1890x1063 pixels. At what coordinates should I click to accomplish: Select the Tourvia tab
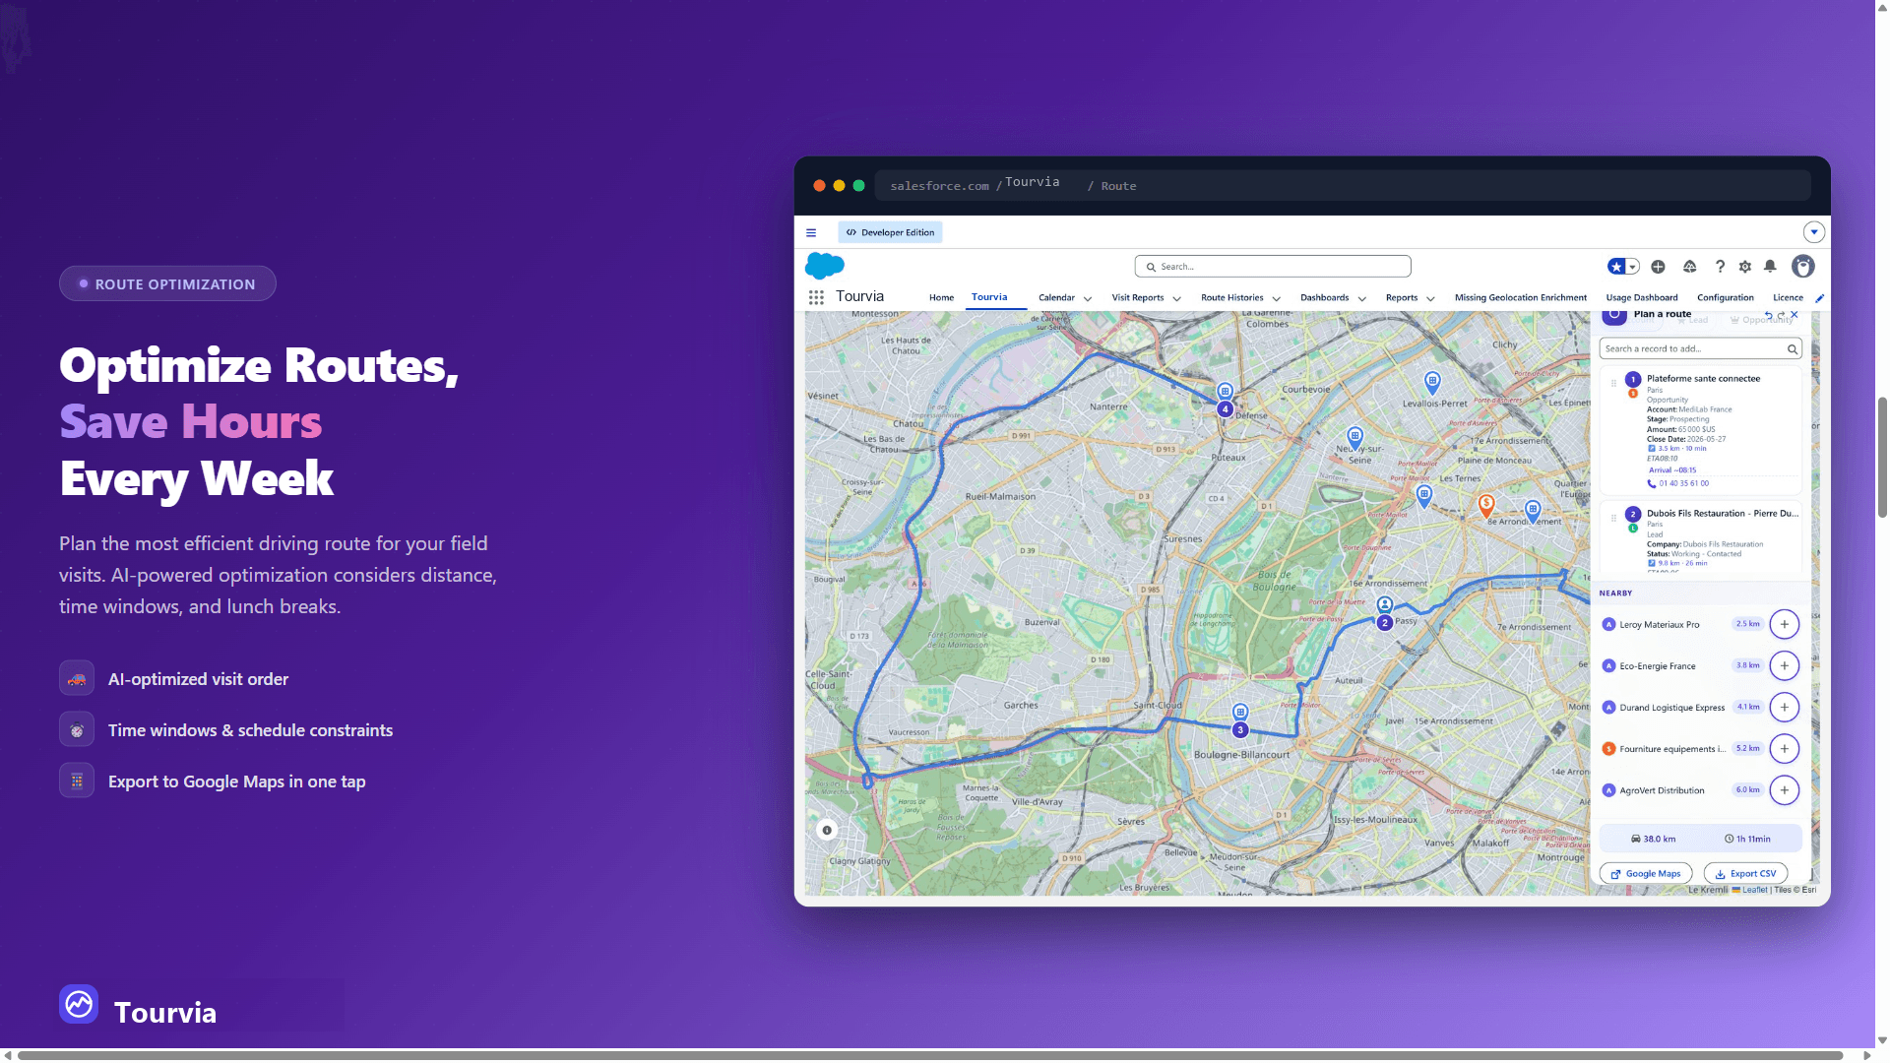click(989, 297)
